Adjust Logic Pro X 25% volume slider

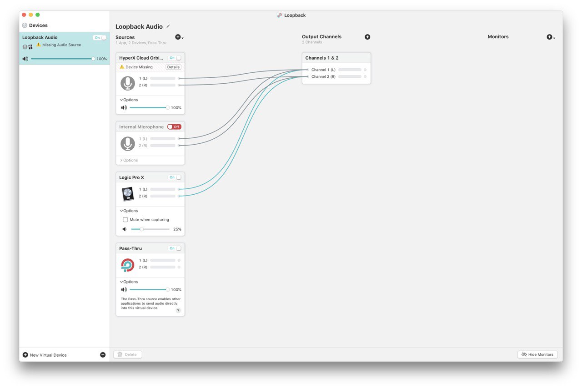tap(150, 229)
